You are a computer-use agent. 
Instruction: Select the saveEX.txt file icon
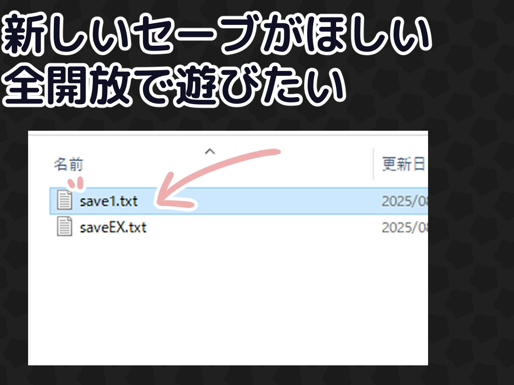point(64,227)
